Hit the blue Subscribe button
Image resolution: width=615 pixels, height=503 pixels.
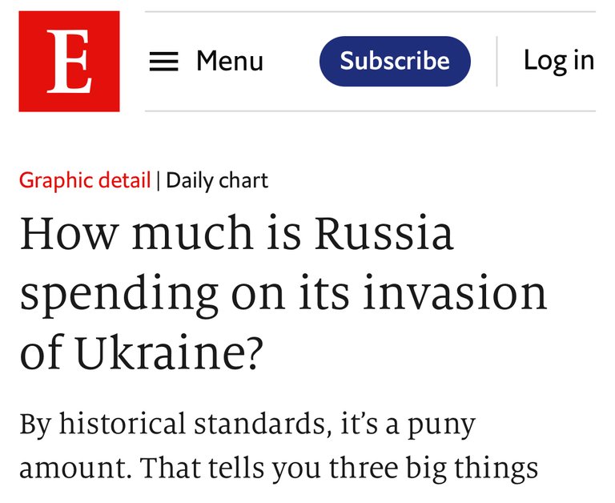click(395, 61)
